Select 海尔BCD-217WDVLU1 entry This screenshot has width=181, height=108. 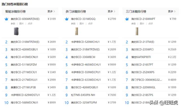click(24, 80)
